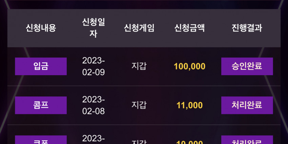Click 지갑 in the 2023-02-09 row
288x144 pixels.
[139, 66]
